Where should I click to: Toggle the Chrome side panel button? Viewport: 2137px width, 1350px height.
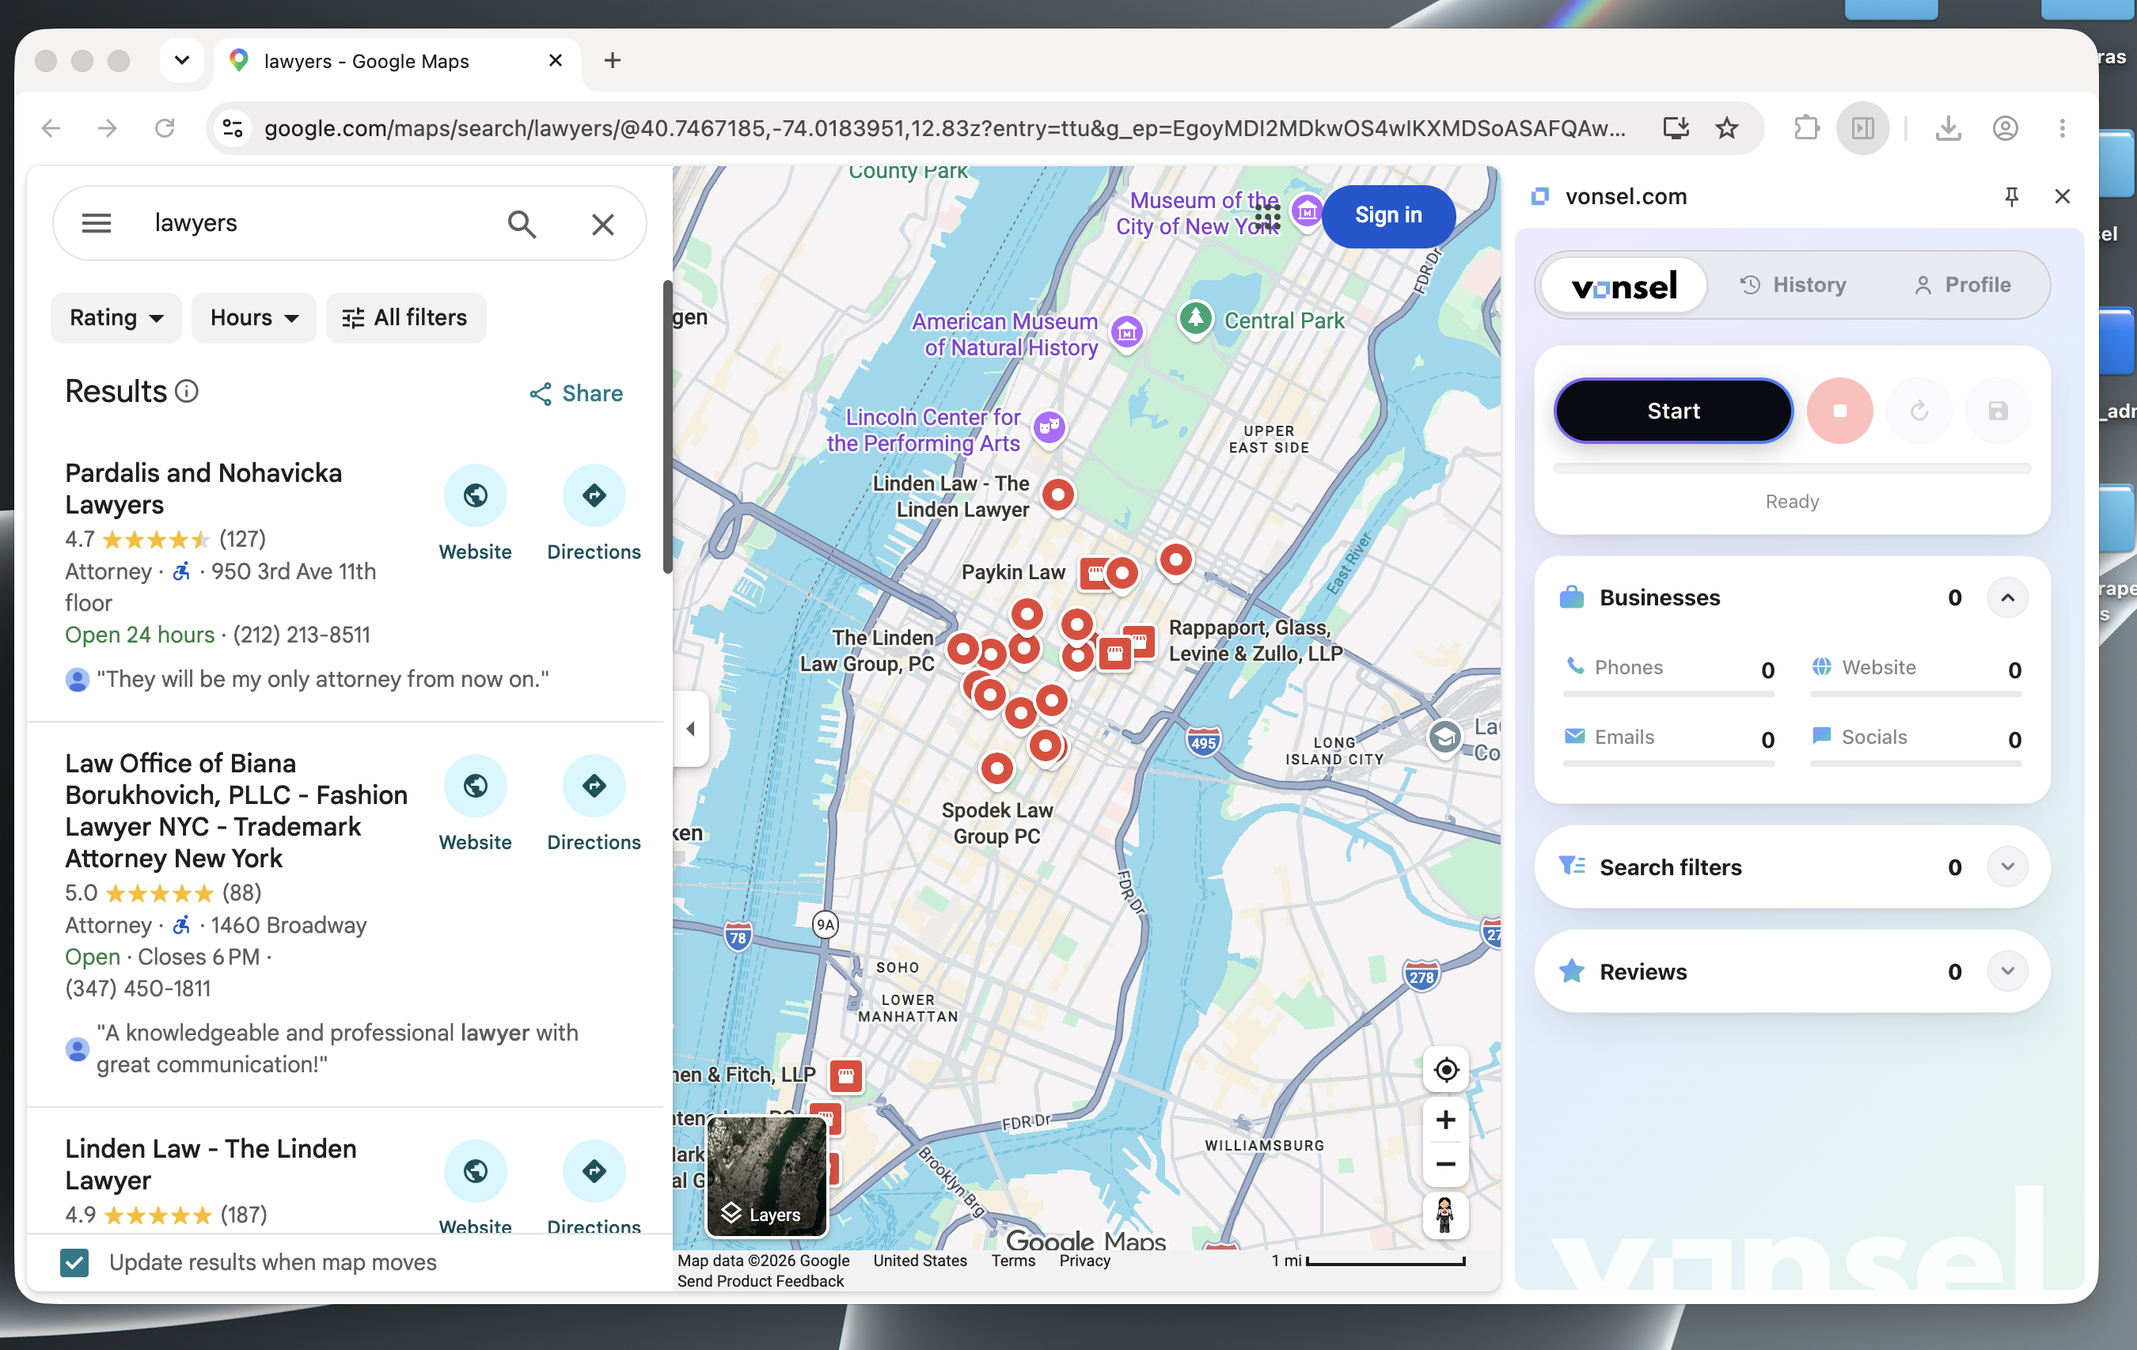1862,129
